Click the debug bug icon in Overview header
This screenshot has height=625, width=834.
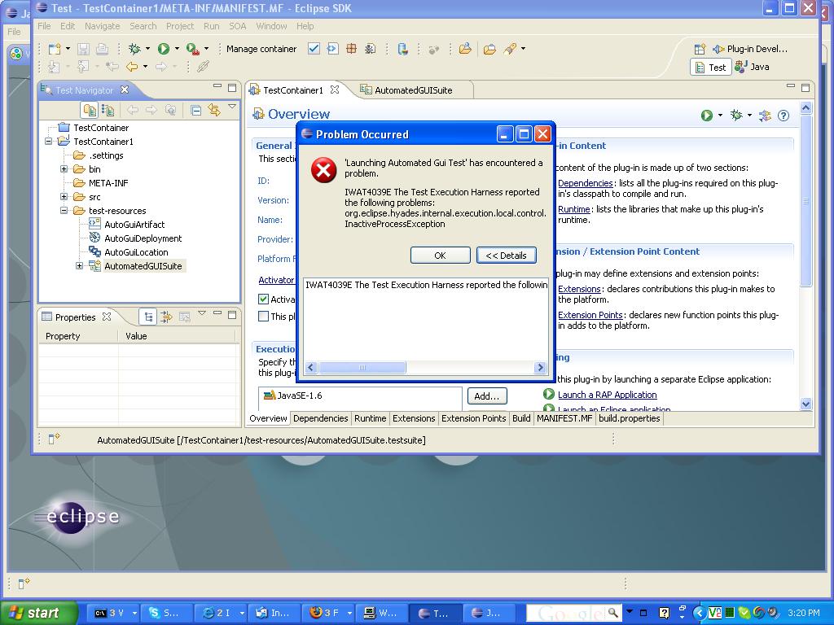click(736, 116)
